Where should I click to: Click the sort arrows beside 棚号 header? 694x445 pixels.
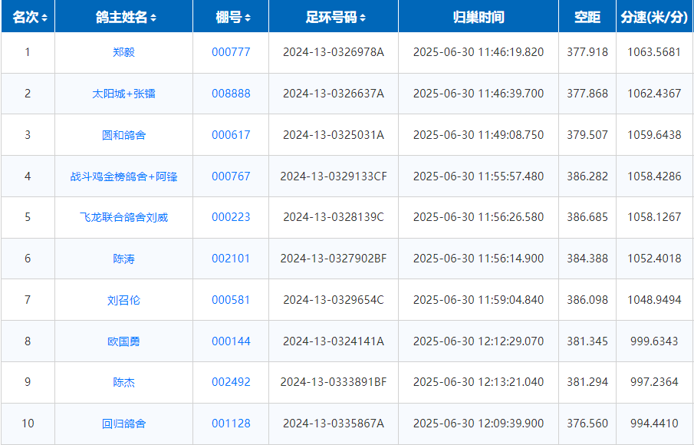coord(247,18)
